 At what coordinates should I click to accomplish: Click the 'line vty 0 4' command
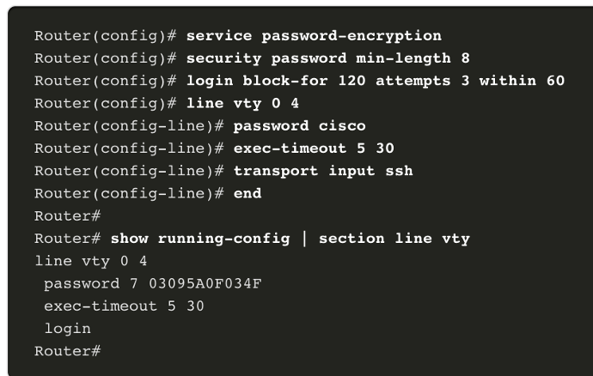point(242,104)
